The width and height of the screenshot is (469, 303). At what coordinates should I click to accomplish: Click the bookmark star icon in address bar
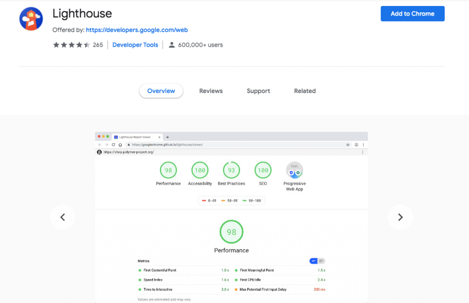coord(348,144)
